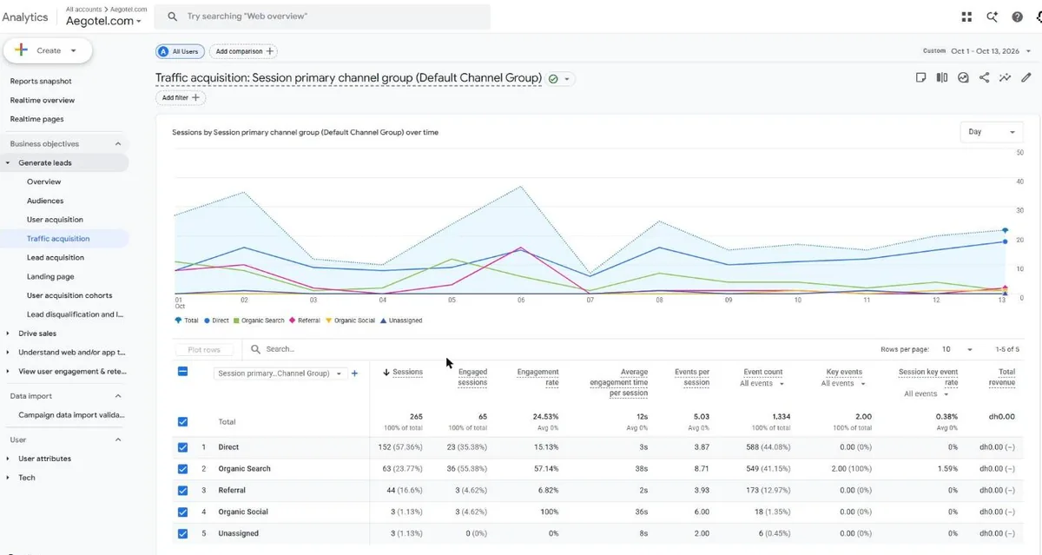Share this report using the share icon
Screen dimensions: 1042x555
(984, 77)
